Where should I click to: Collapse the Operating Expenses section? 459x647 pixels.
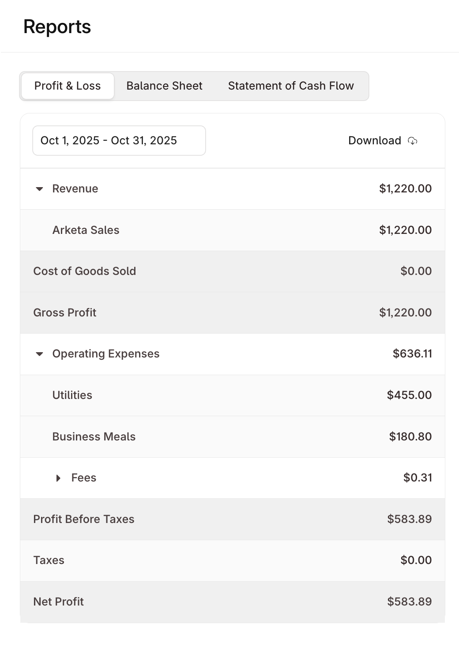[x=39, y=354]
